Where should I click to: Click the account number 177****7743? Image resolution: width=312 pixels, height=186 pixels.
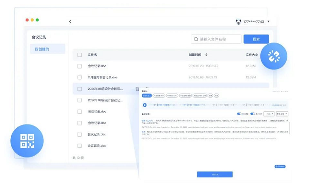pyautogui.click(x=254, y=22)
